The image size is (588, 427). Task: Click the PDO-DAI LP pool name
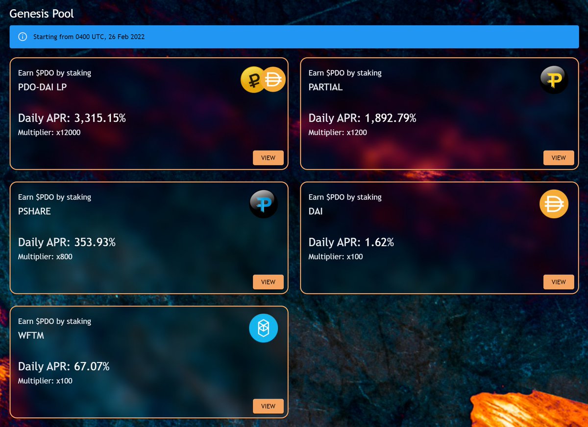42,87
